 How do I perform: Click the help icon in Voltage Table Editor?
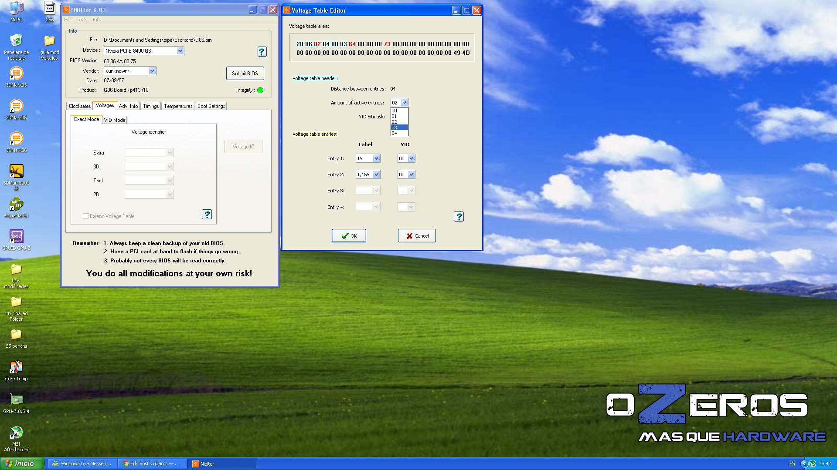coord(459,217)
